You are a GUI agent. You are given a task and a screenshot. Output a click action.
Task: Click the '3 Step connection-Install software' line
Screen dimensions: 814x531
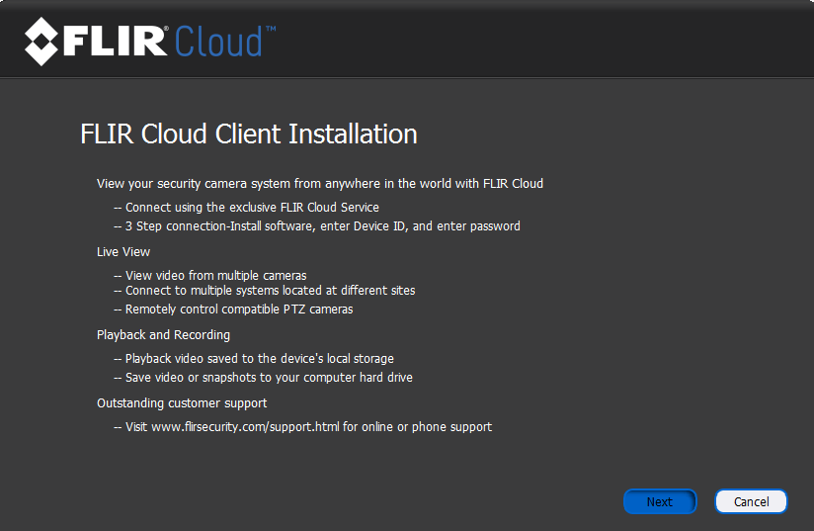[x=322, y=226]
